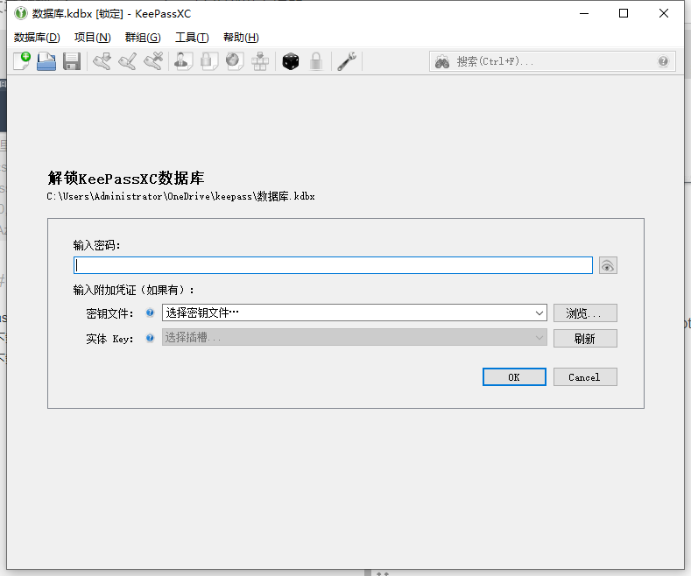Click the Lock Databases padlock icon
Screen dimensions: 691x576
(316, 61)
